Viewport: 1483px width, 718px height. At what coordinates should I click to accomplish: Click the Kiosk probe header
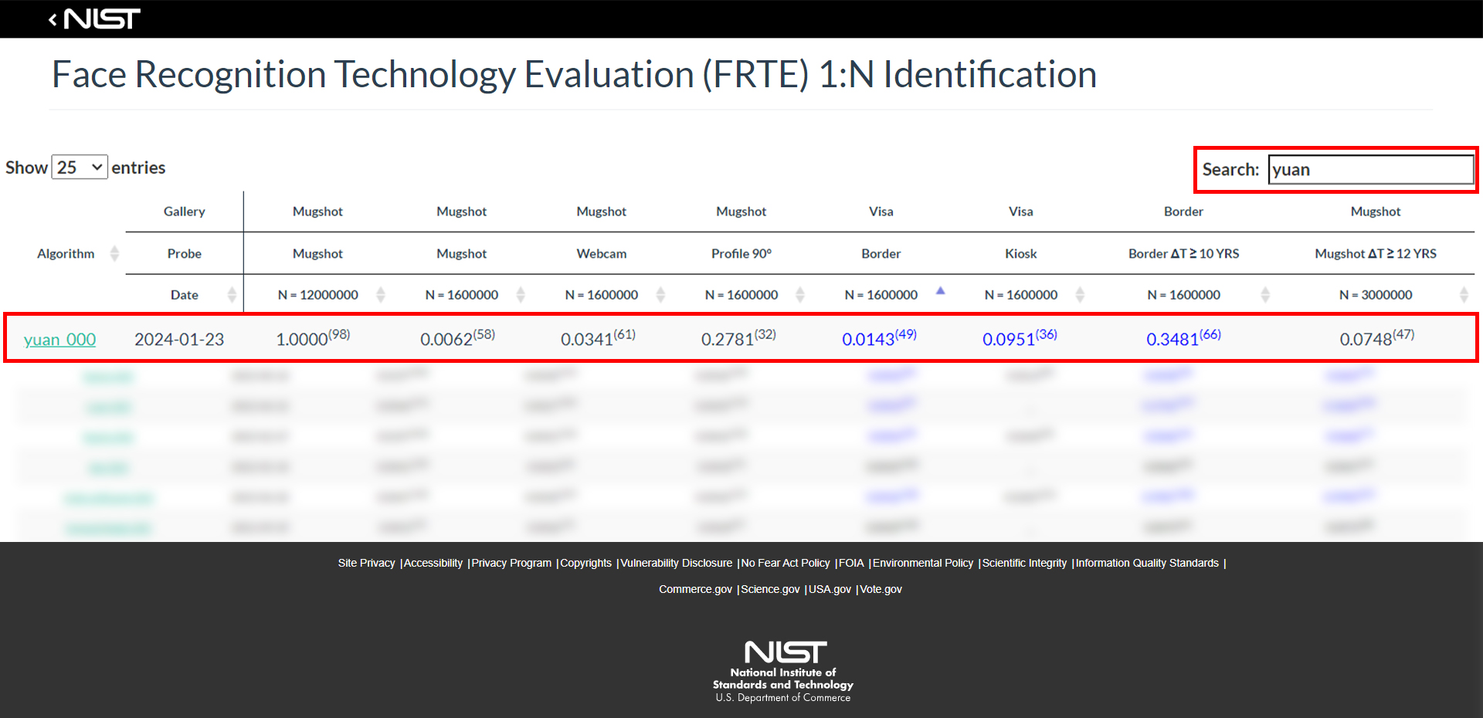point(1020,253)
